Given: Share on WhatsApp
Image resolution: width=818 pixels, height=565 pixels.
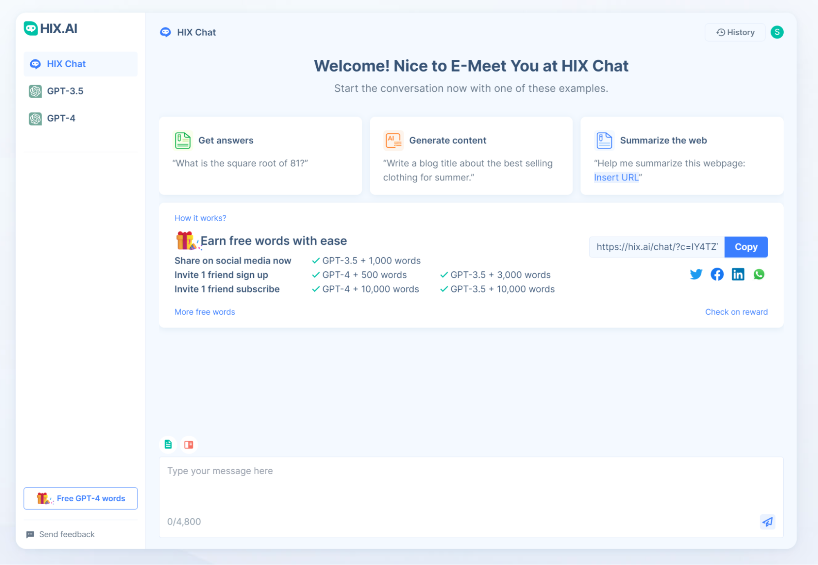Looking at the screenshot, I should point(759,274).
